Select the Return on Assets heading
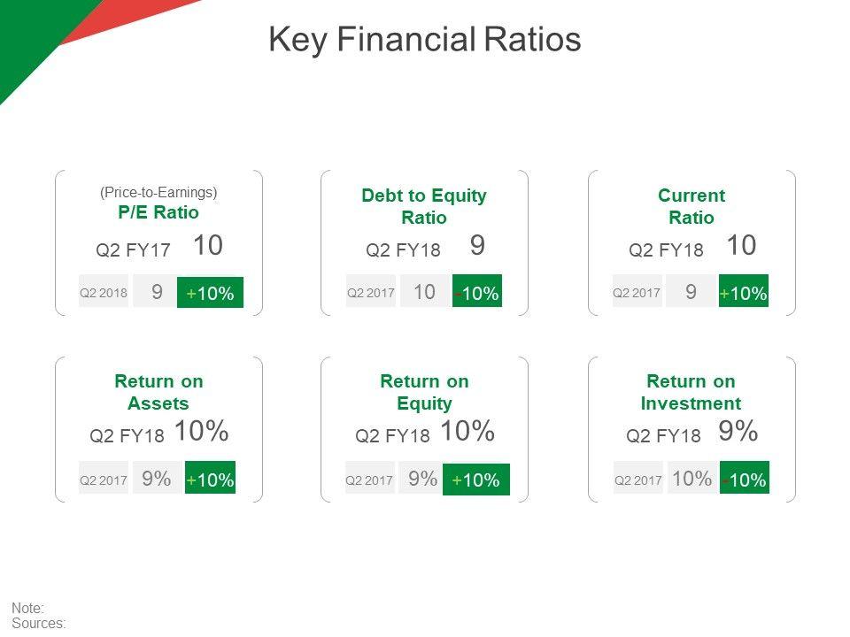Screen dimensions: 850x637 (158, 392)
